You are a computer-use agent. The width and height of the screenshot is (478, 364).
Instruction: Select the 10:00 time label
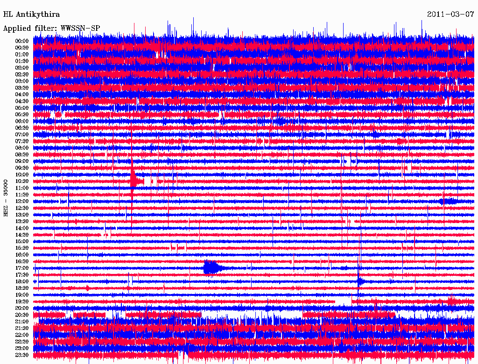point(22,175)
